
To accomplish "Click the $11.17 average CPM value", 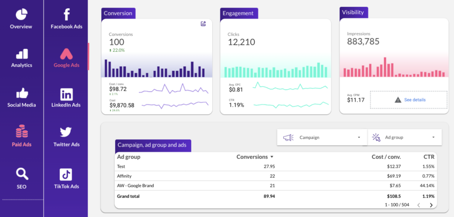I will click(x=356, y=100).
